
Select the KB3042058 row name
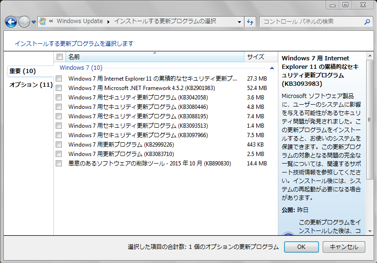pyautogui.click(x=138, y=98)
